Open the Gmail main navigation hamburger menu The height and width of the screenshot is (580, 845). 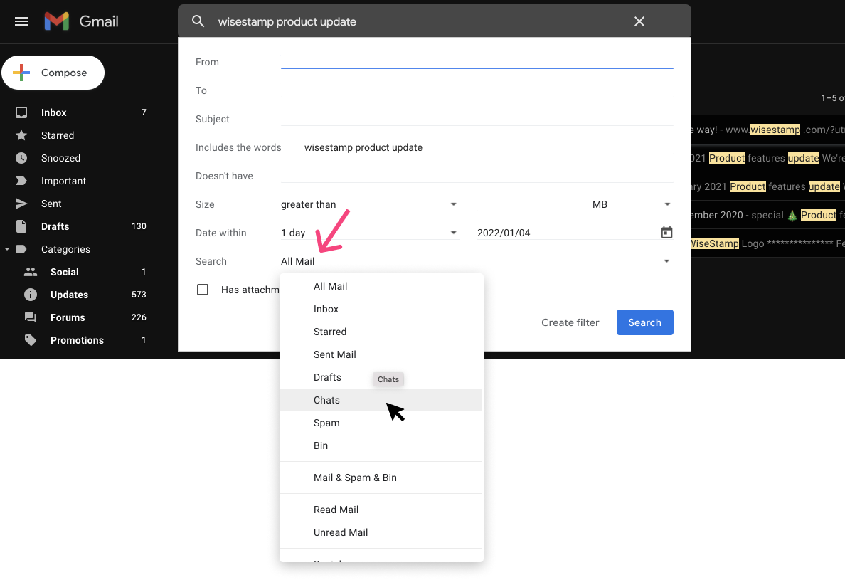21,21
